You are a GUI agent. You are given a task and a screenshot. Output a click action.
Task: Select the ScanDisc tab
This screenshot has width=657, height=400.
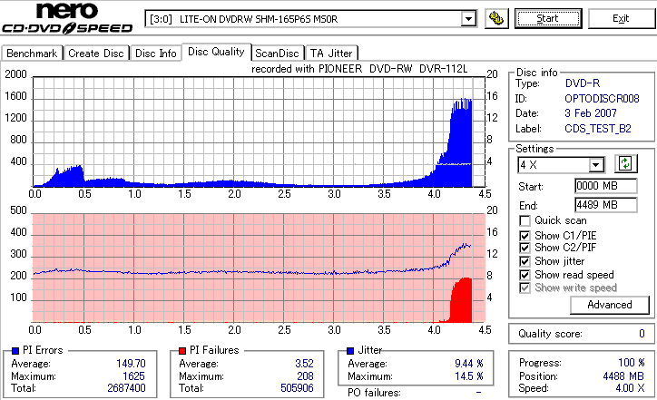(277, 54)
